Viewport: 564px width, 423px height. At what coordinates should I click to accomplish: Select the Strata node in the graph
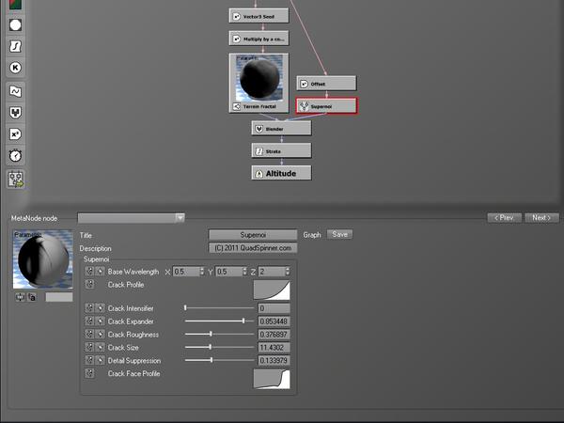click(281, 151)
